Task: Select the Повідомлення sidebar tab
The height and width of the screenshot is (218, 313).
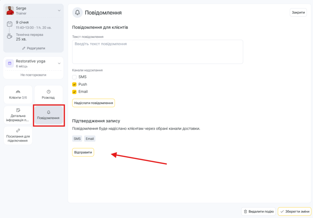Action: point(48,115)
